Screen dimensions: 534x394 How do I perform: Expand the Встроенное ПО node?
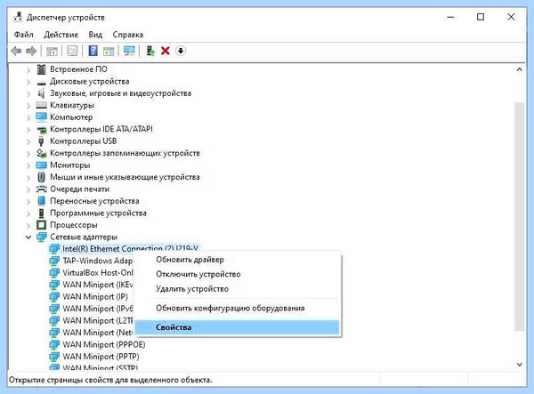28,69
